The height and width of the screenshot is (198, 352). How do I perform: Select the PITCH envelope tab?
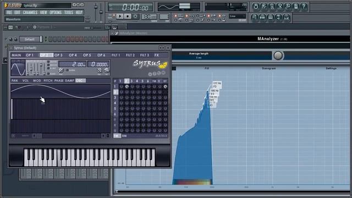pyautogui.click(x=48, y=81)
